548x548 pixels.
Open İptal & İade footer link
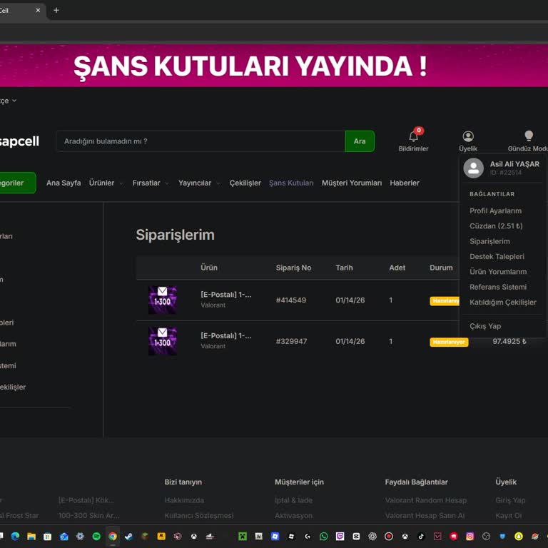tap(293, 500)
